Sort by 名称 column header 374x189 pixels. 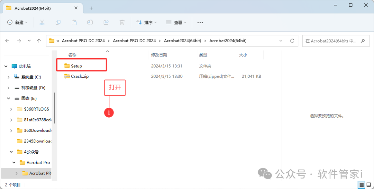72,55
